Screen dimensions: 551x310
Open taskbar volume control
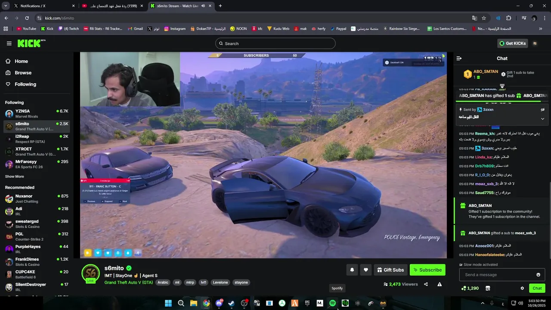click(521, 303)
